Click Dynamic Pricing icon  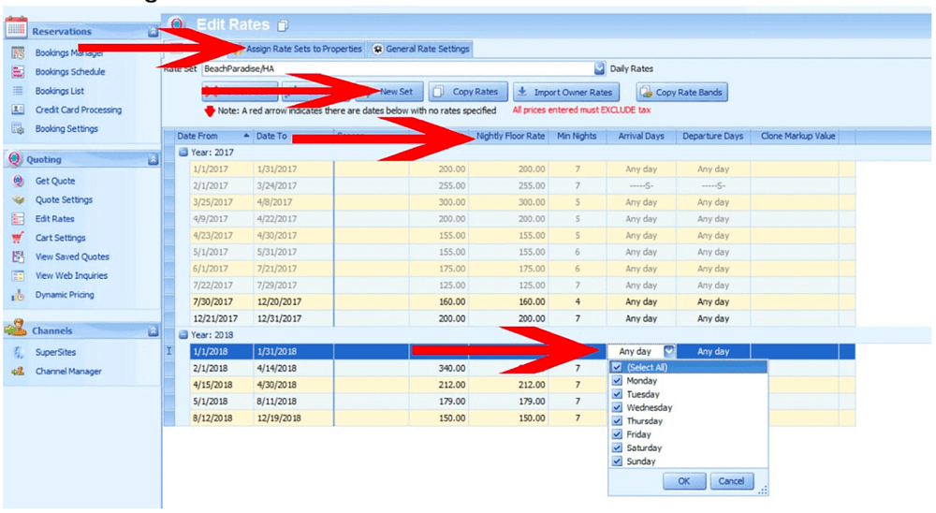pos(18,295)
